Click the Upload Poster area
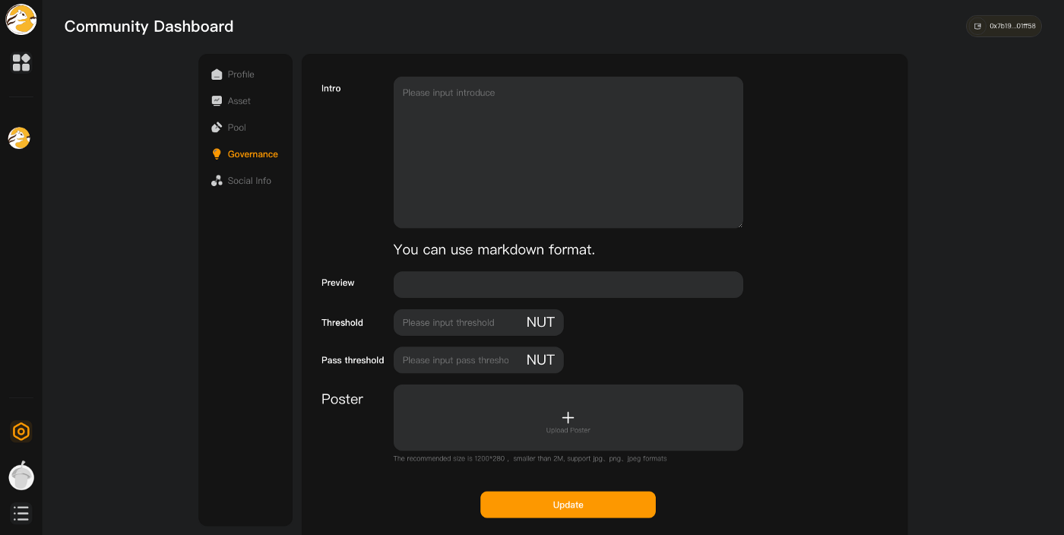 [x=568, y=418]
